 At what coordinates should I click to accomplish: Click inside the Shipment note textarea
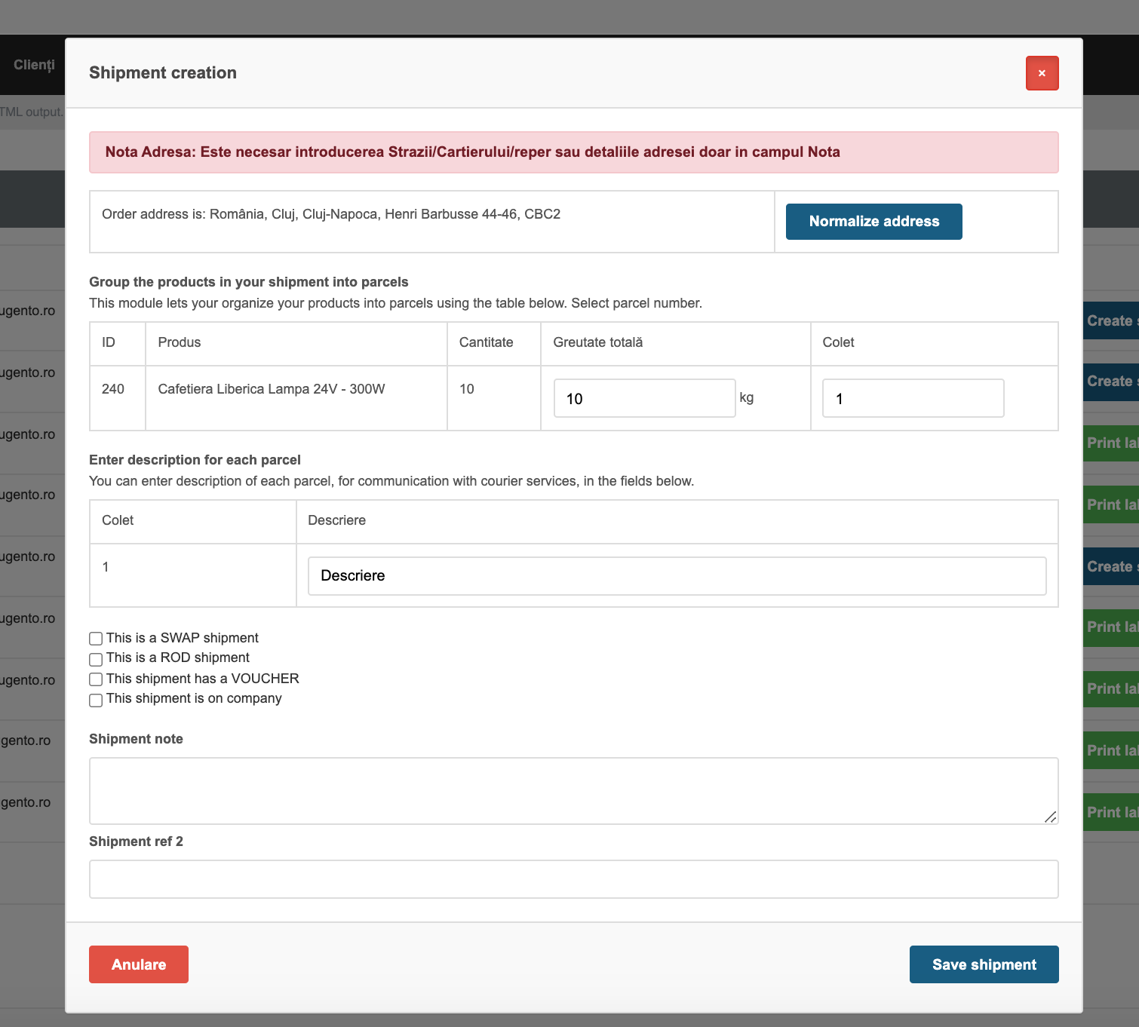click(x=573, y=791)
